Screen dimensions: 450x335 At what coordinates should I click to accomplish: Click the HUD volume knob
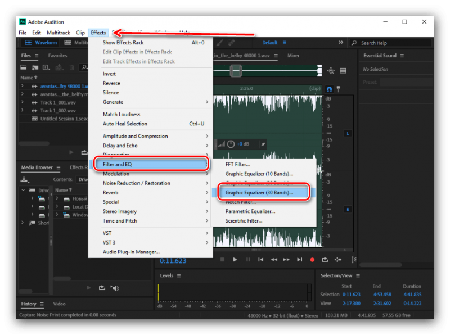click(x=231, y=144)
